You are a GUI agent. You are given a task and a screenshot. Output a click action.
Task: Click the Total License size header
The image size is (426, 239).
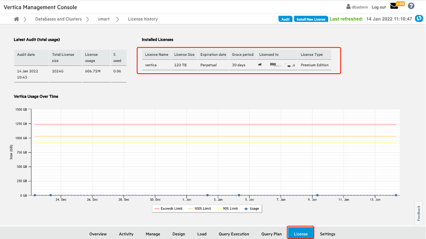(x=65, y=58)
